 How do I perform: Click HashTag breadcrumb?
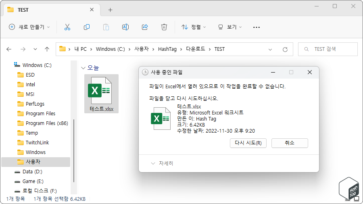click(167, 49)
